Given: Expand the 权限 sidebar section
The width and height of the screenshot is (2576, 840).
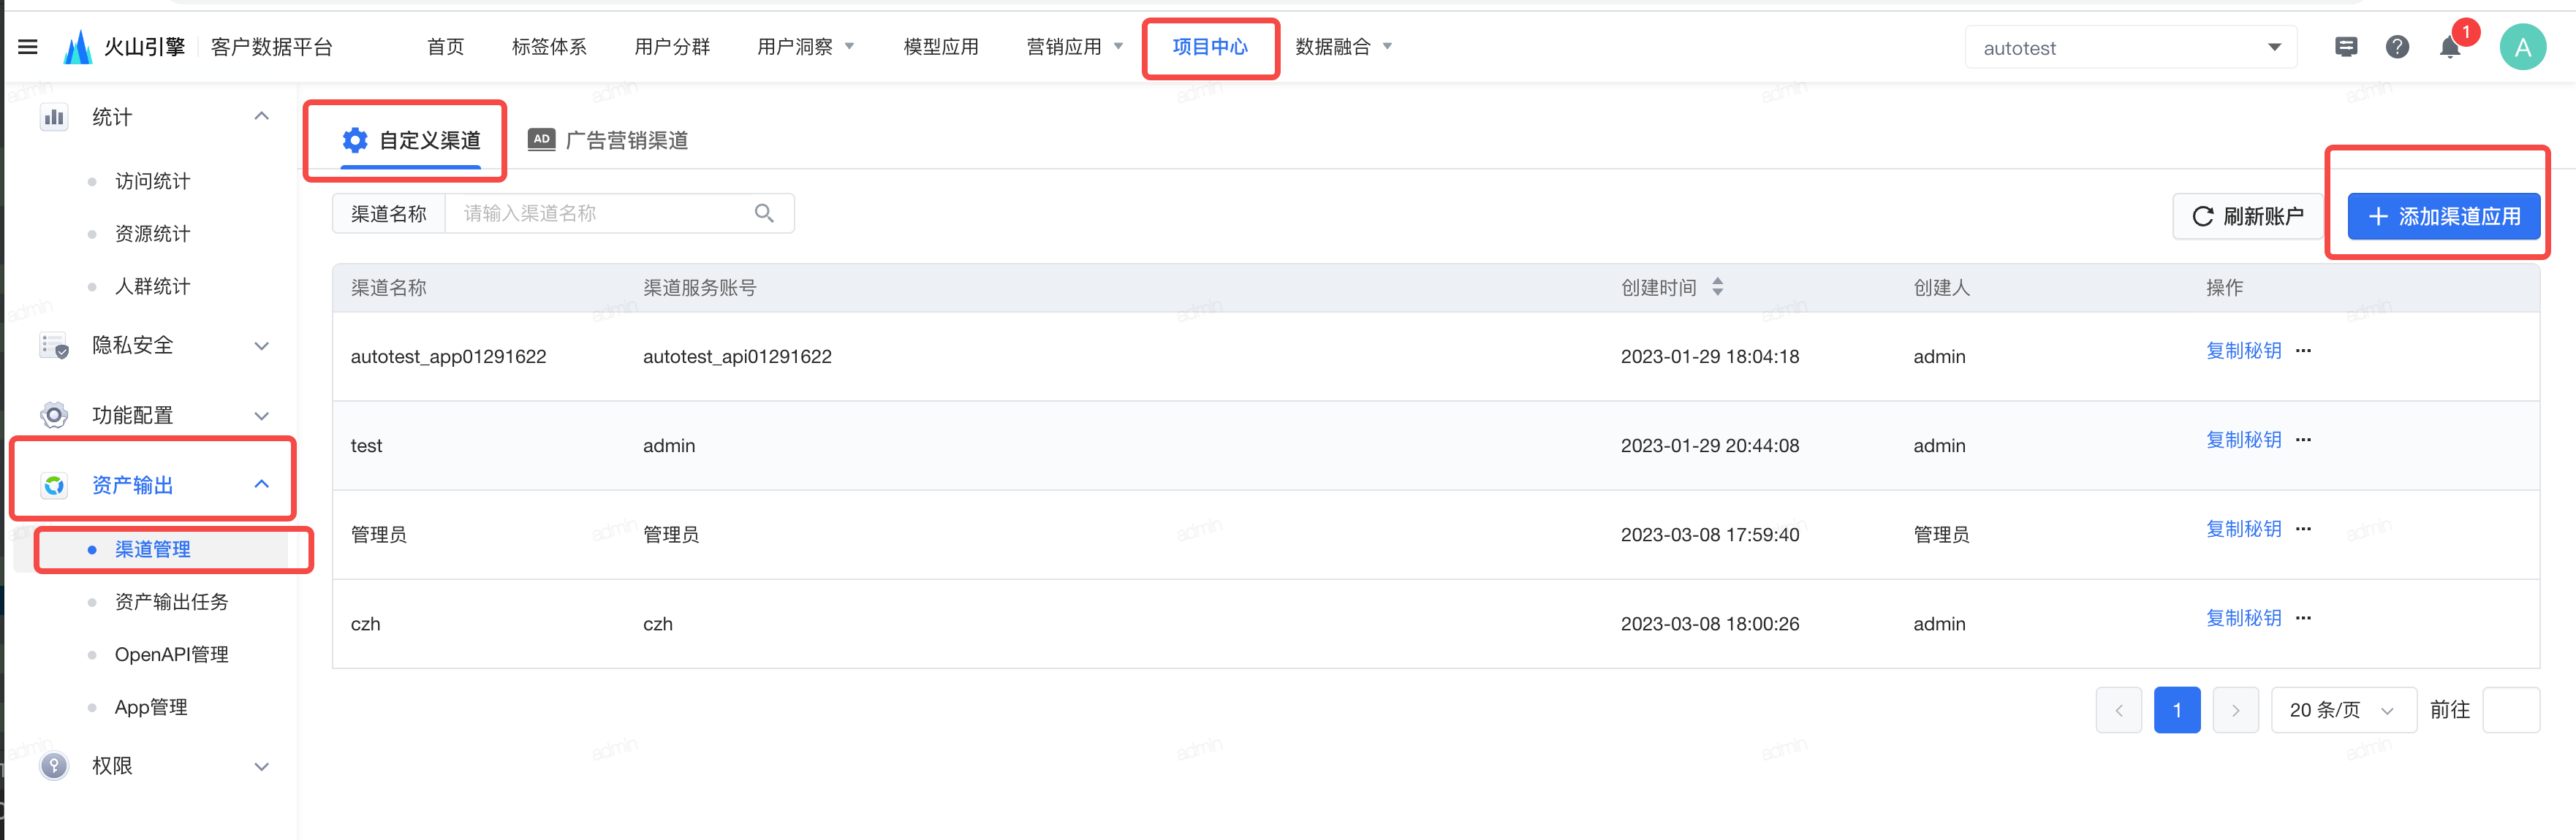Looking at the screenshot, I should click(262, 766).
